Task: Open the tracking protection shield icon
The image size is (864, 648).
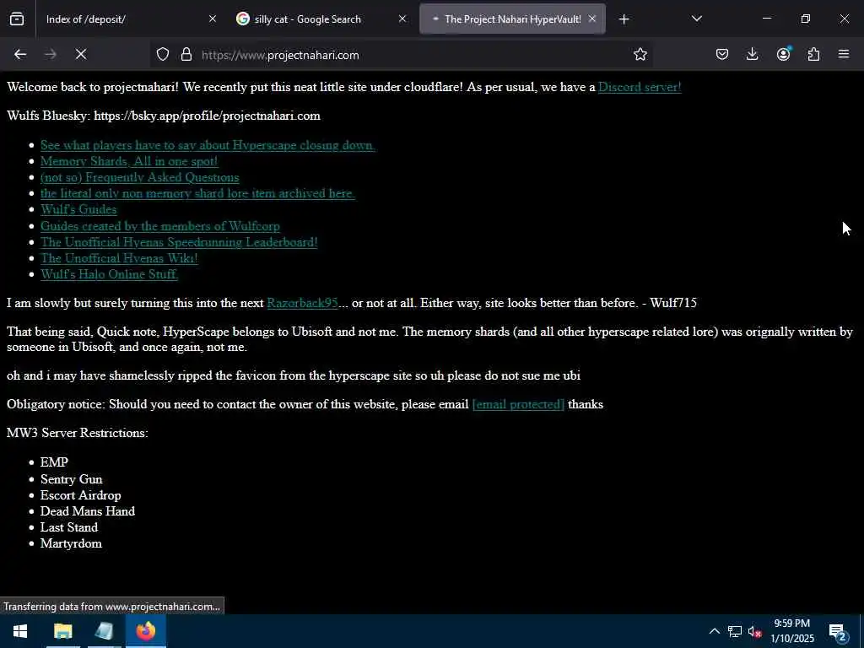Action: (x=163, y=54)
